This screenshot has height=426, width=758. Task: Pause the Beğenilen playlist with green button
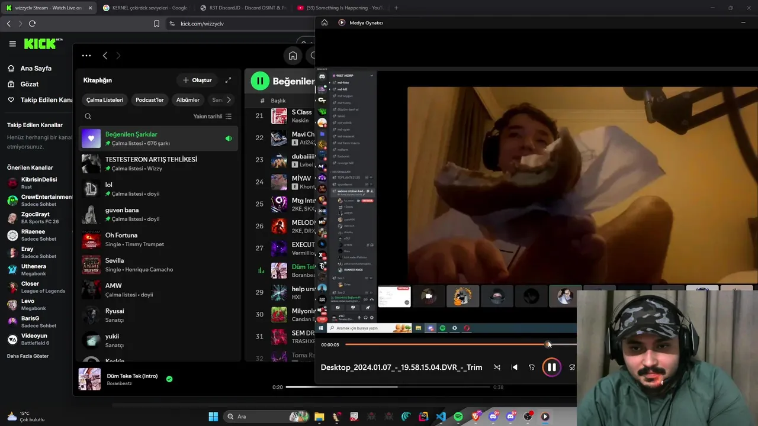[x=260, y=81]
